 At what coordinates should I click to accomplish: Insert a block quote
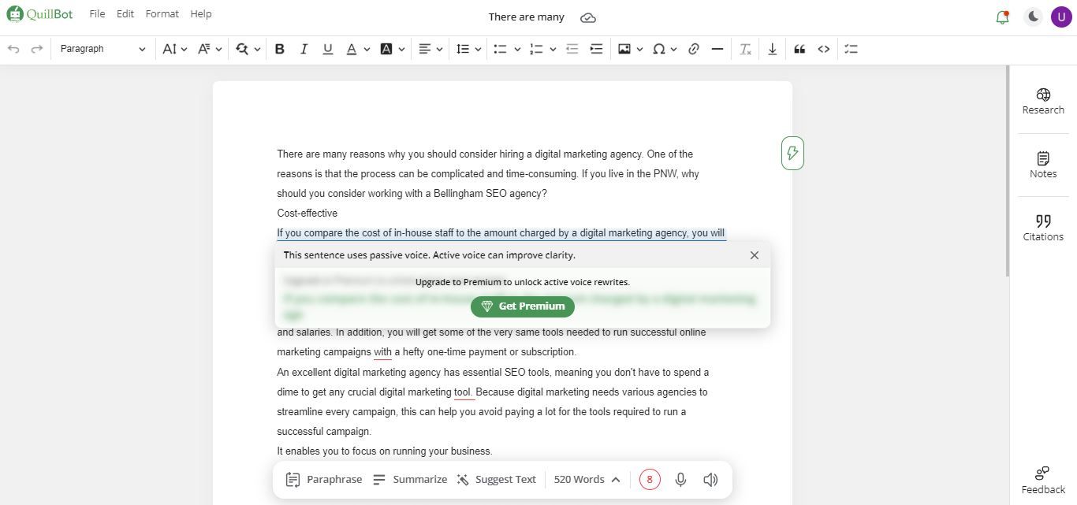coord(799,49)
